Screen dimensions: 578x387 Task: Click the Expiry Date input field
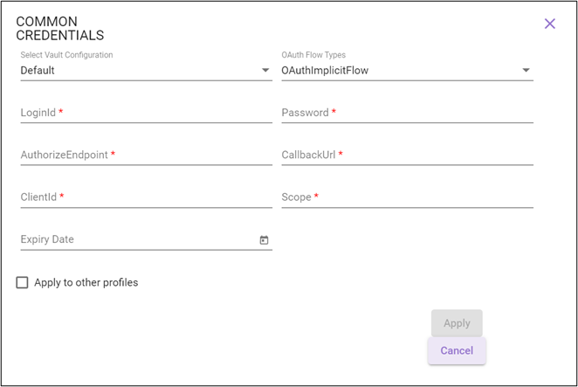click(135, 240)
